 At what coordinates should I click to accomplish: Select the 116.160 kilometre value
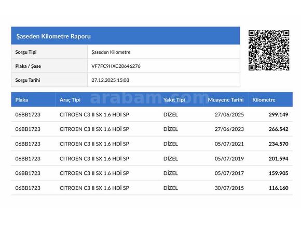pos(278,188)
